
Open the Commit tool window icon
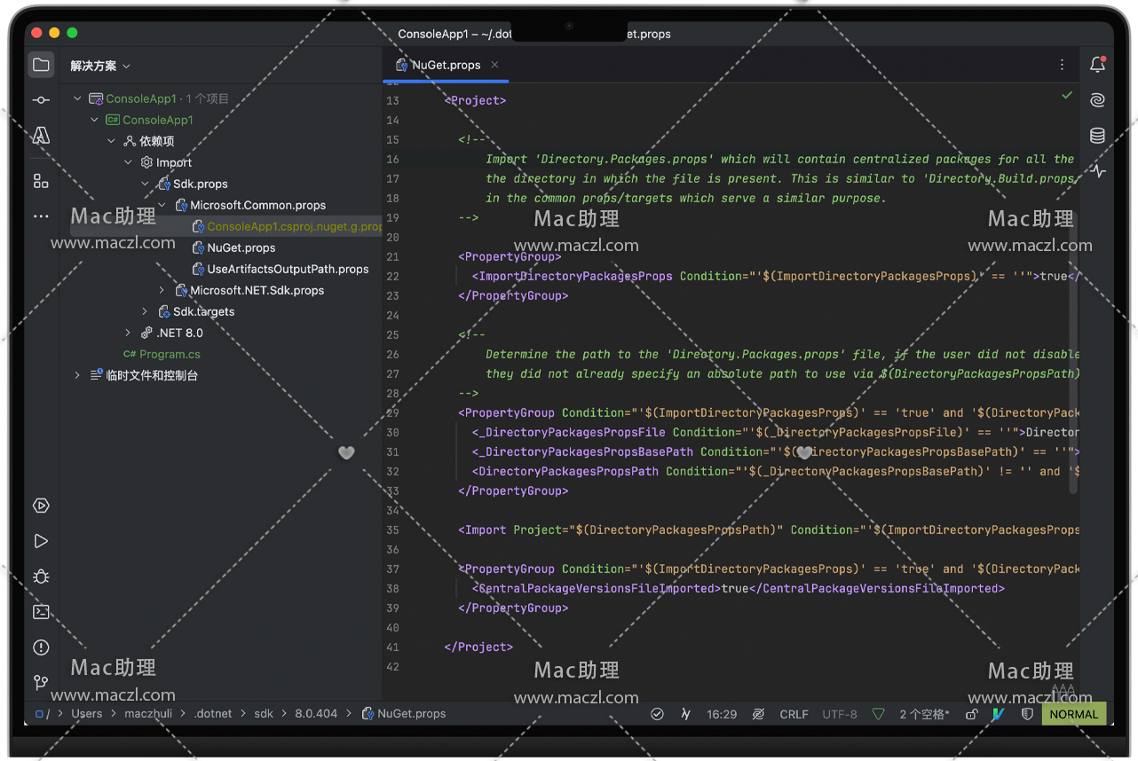coord(41,100)
